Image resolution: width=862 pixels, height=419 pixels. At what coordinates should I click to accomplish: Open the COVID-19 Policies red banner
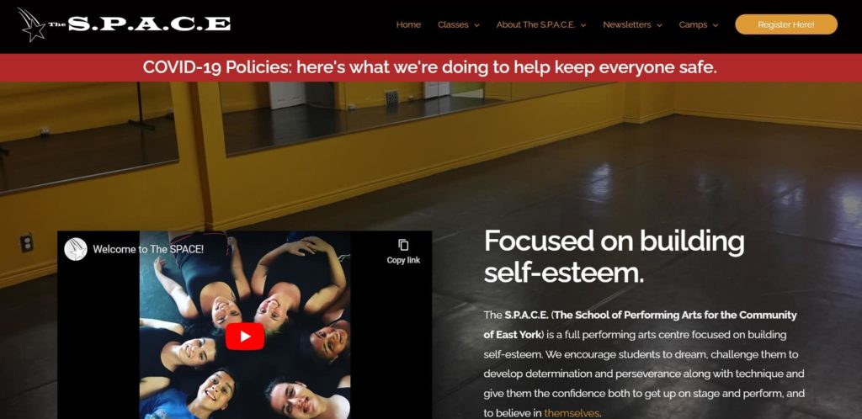431,67
